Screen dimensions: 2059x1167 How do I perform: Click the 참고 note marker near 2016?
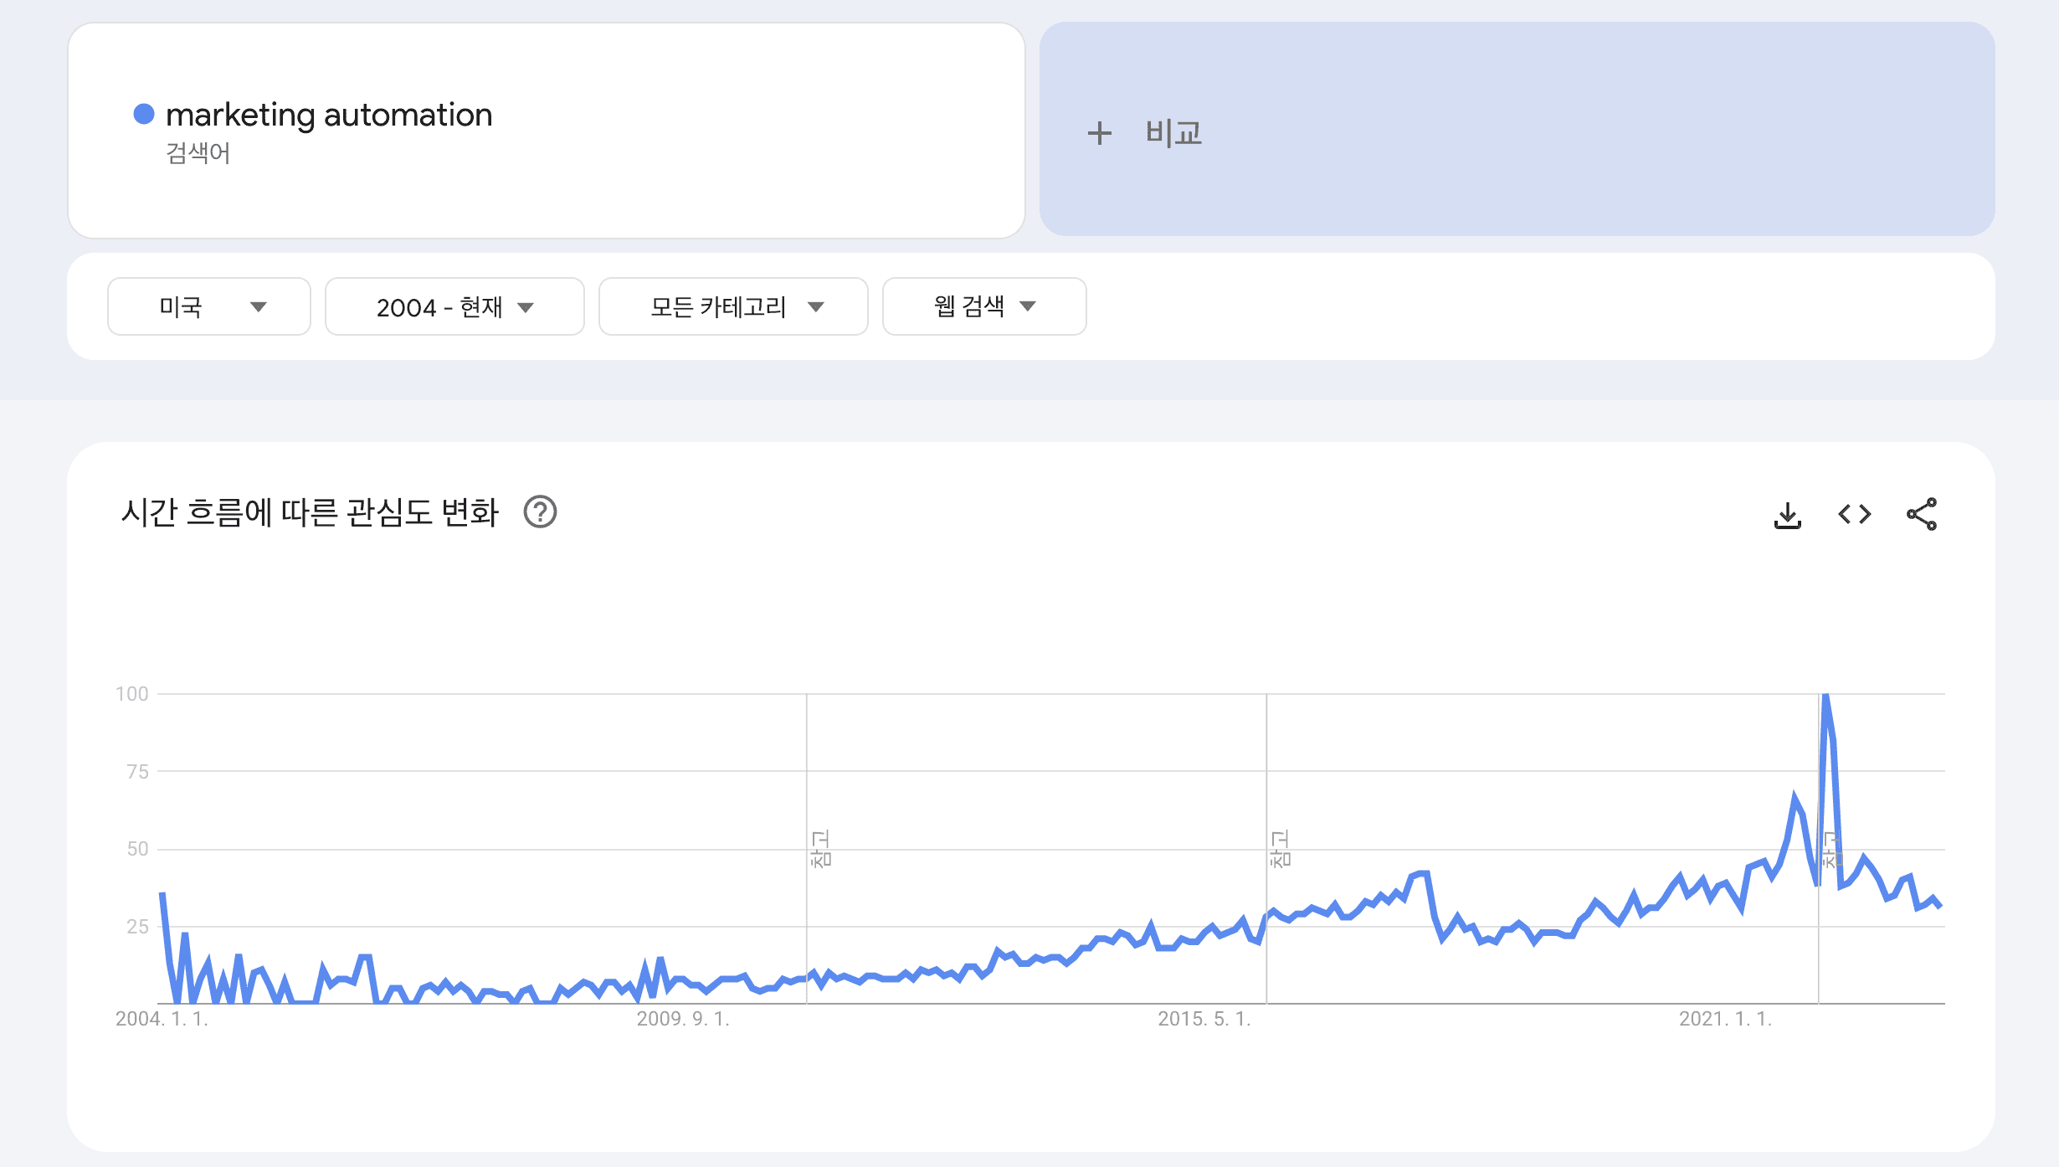point(1280,849)
